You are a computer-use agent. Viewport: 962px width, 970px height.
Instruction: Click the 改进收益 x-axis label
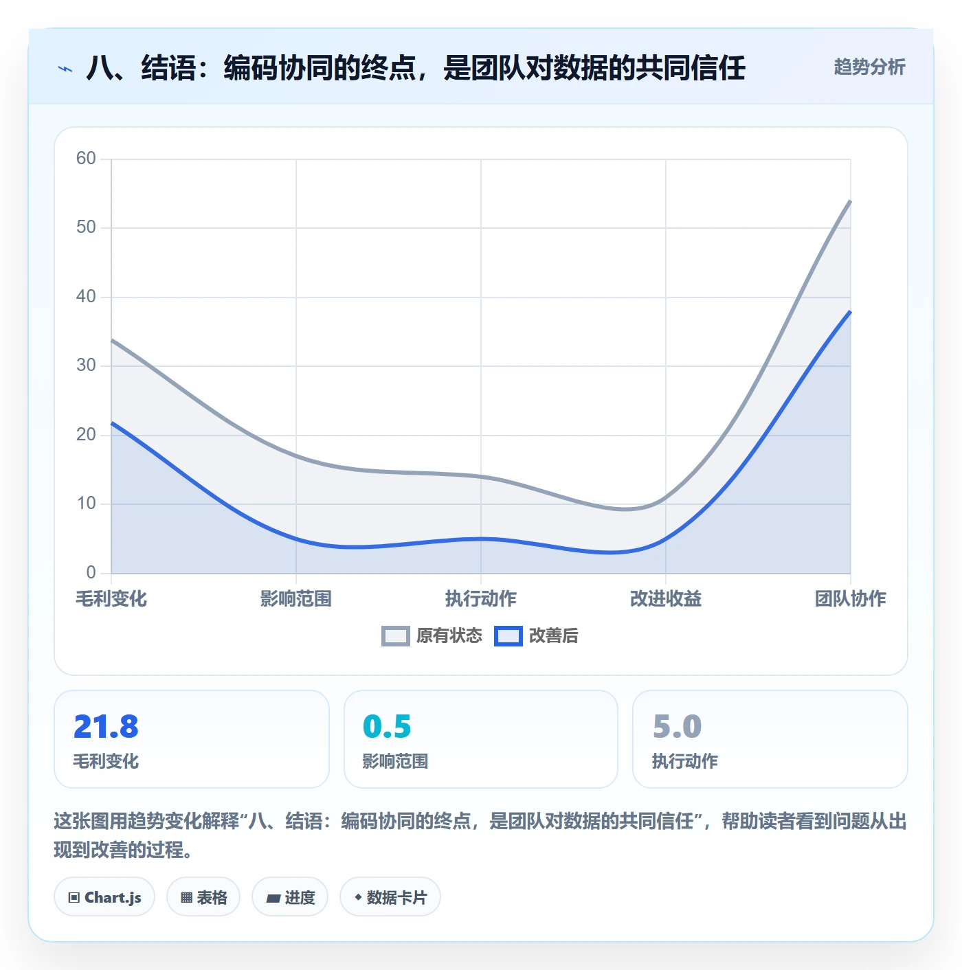click(666, 599)
